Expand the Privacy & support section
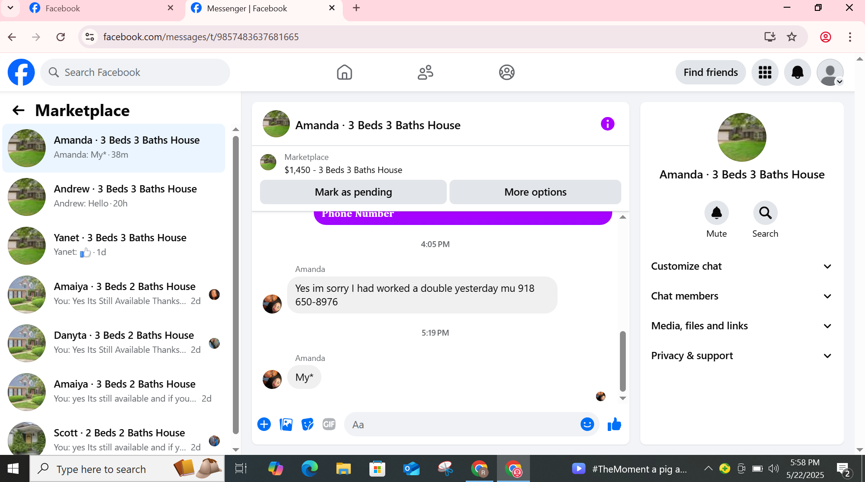865x482 pixels. click(742, 356)
